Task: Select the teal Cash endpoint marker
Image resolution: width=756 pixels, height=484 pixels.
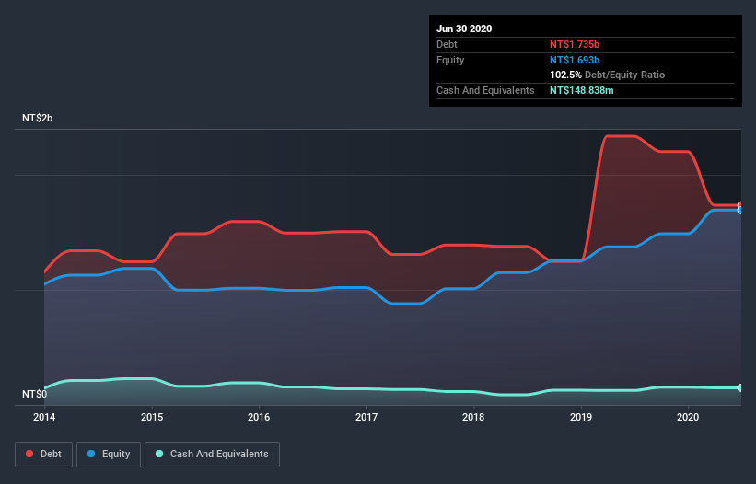Action: click(x=740, y=387)
